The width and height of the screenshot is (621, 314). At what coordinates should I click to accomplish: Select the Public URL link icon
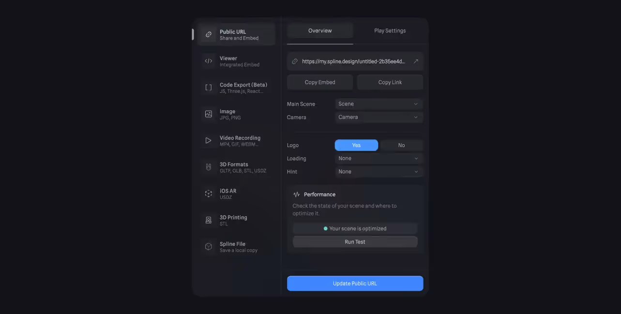click(x=209, y=34)
